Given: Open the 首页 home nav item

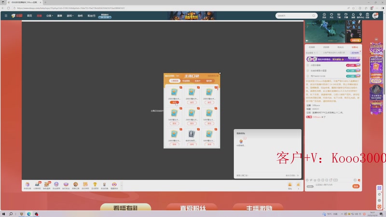Looking at the screenshot, I should 29,15.
